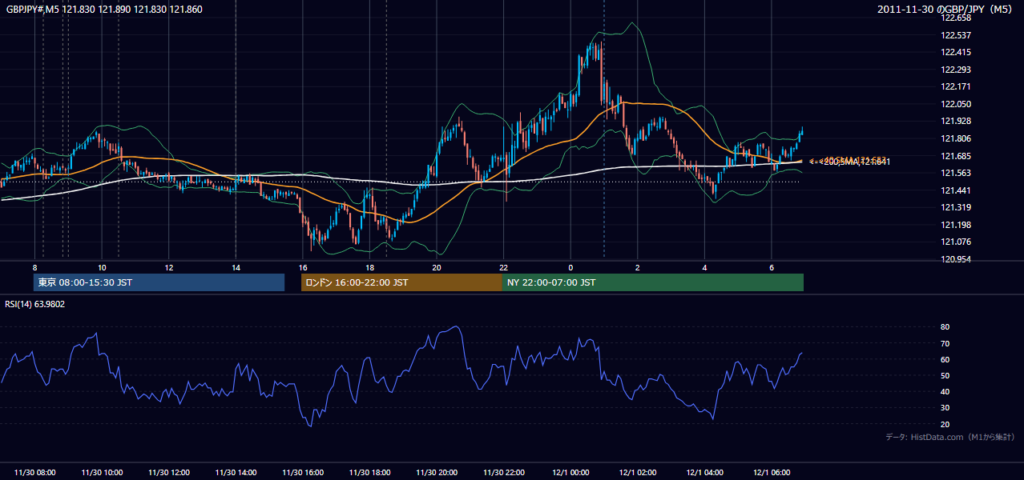
Task: Click hour label 10 under price chart
Action: (102, 267)
